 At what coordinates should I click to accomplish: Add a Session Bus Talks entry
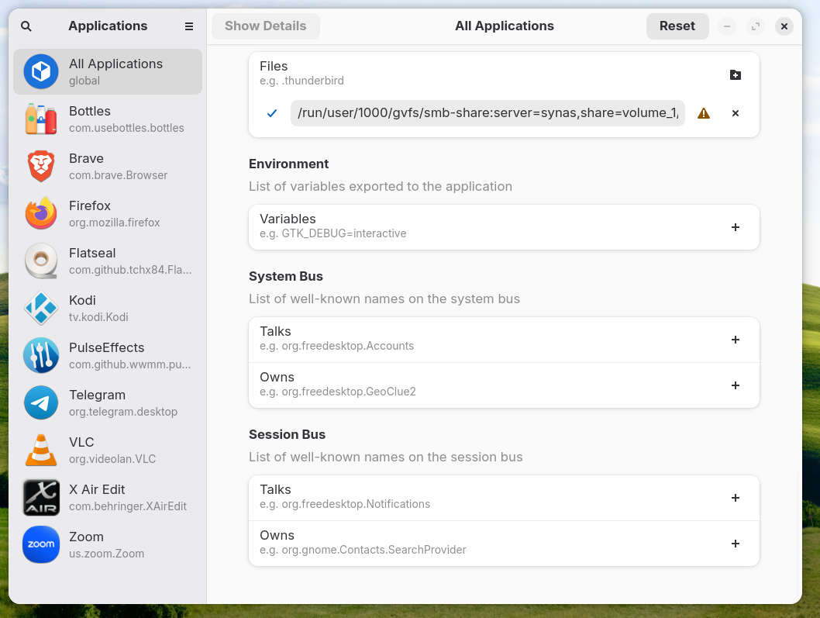(x=735, y=498)
